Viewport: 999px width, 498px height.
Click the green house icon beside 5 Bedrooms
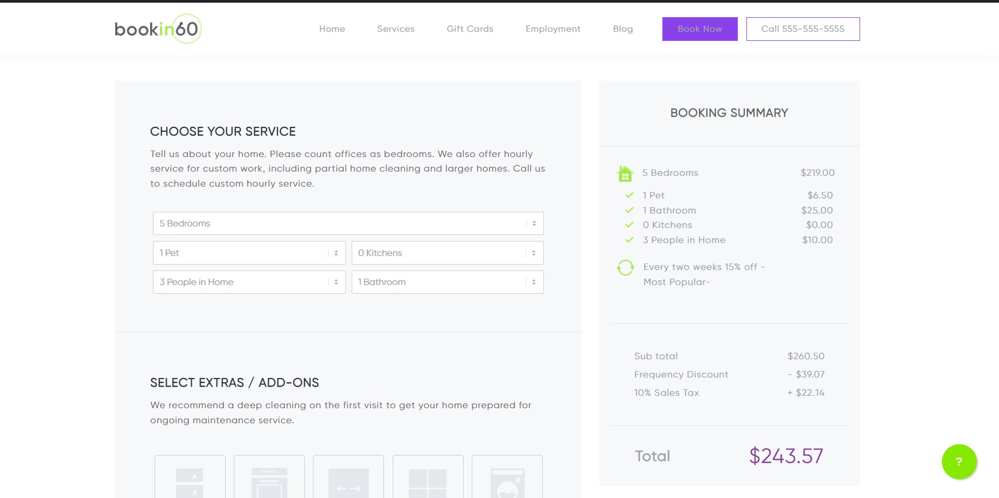625,173
